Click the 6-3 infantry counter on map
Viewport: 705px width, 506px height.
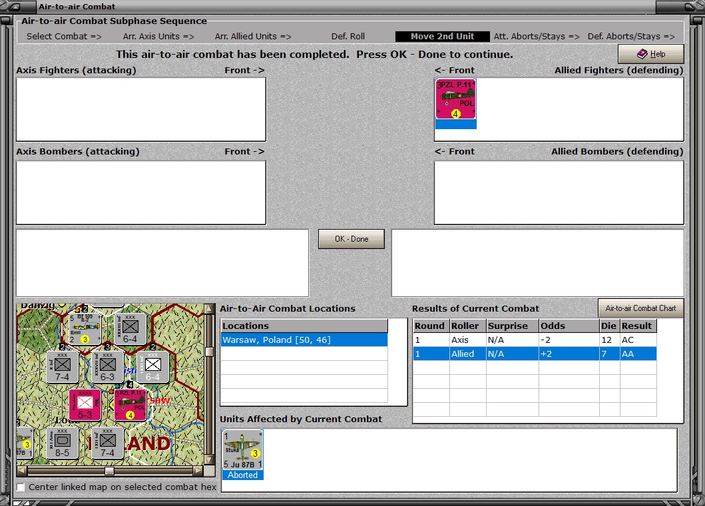(x=107, y=367)
